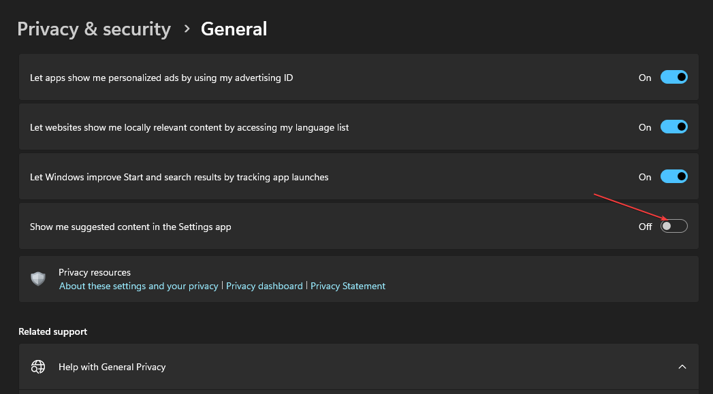Viewport: 713px width, 394px height.
Task: Click the Help with General Privacy label
Action: point(112,367)
